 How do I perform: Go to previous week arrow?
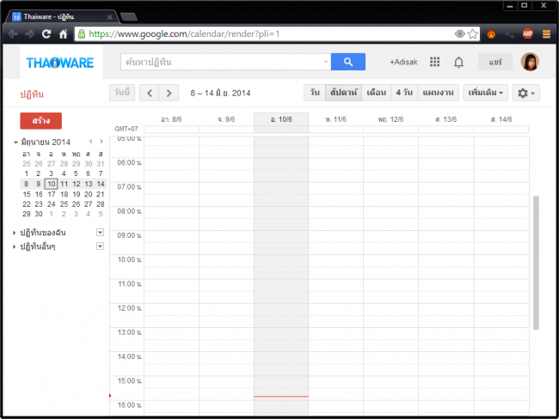point(150,94)
